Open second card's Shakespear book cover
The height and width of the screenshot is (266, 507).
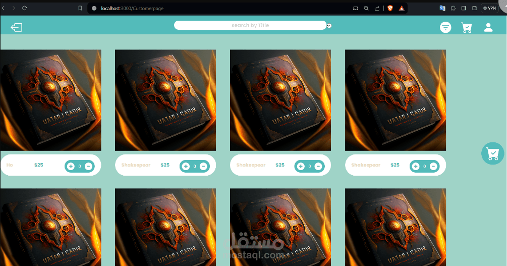tap(165, 100)
